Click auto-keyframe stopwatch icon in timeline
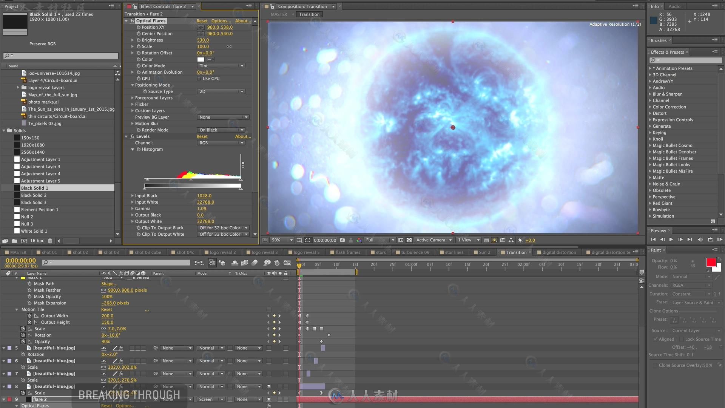Viewport: 725px width, 408px height. (x=277, y=263)
